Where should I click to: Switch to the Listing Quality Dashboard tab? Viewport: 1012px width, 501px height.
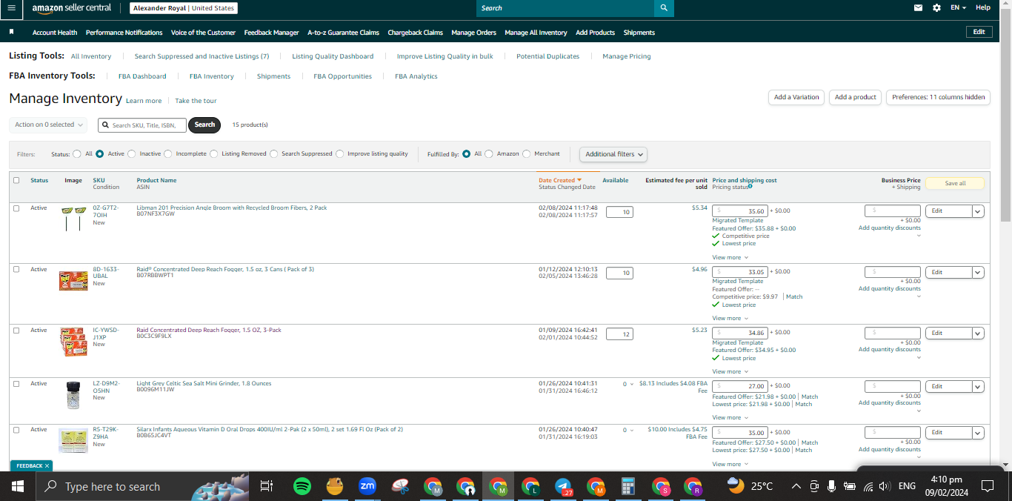click(333, 56)
